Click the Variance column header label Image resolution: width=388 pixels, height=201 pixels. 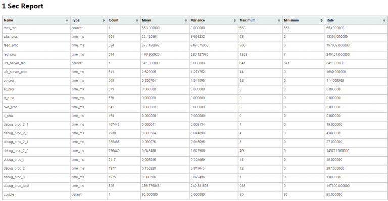(198, 20)
